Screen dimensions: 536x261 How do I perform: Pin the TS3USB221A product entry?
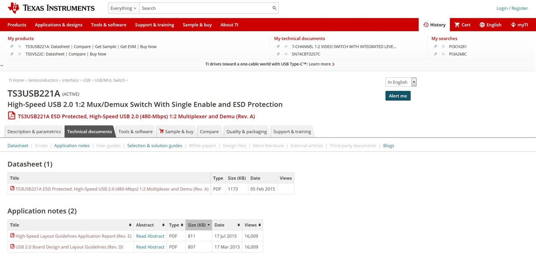12,47
